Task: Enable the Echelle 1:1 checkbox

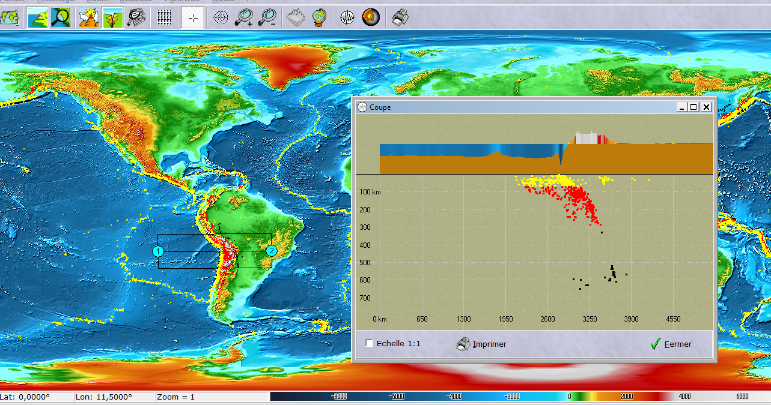Action: click(x=370, y=344)
